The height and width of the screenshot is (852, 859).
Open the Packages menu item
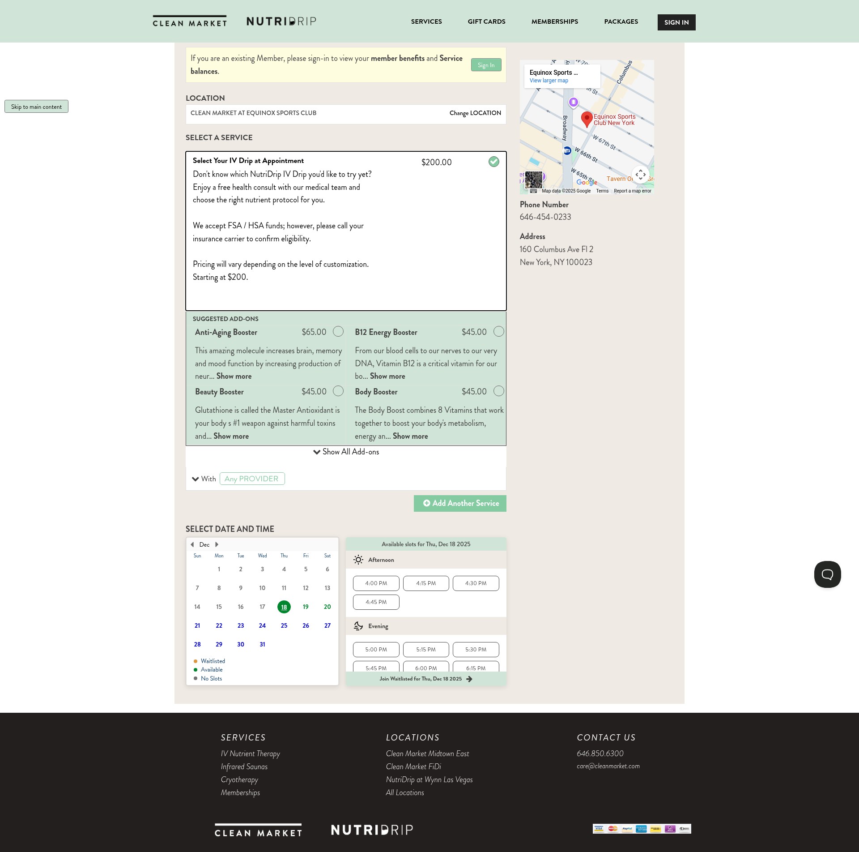click(x=621, y=21)
